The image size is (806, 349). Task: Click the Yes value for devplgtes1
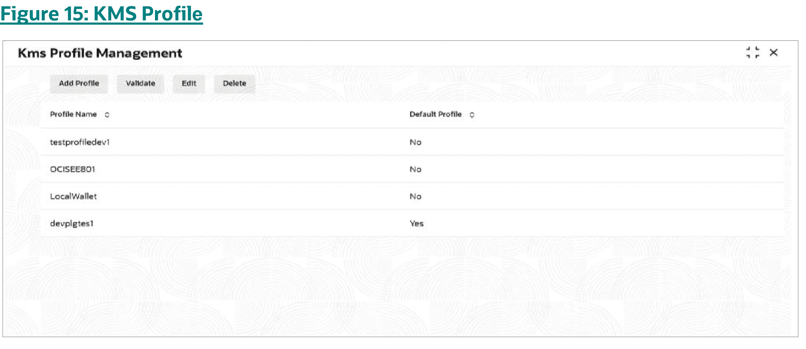(416, 224)
